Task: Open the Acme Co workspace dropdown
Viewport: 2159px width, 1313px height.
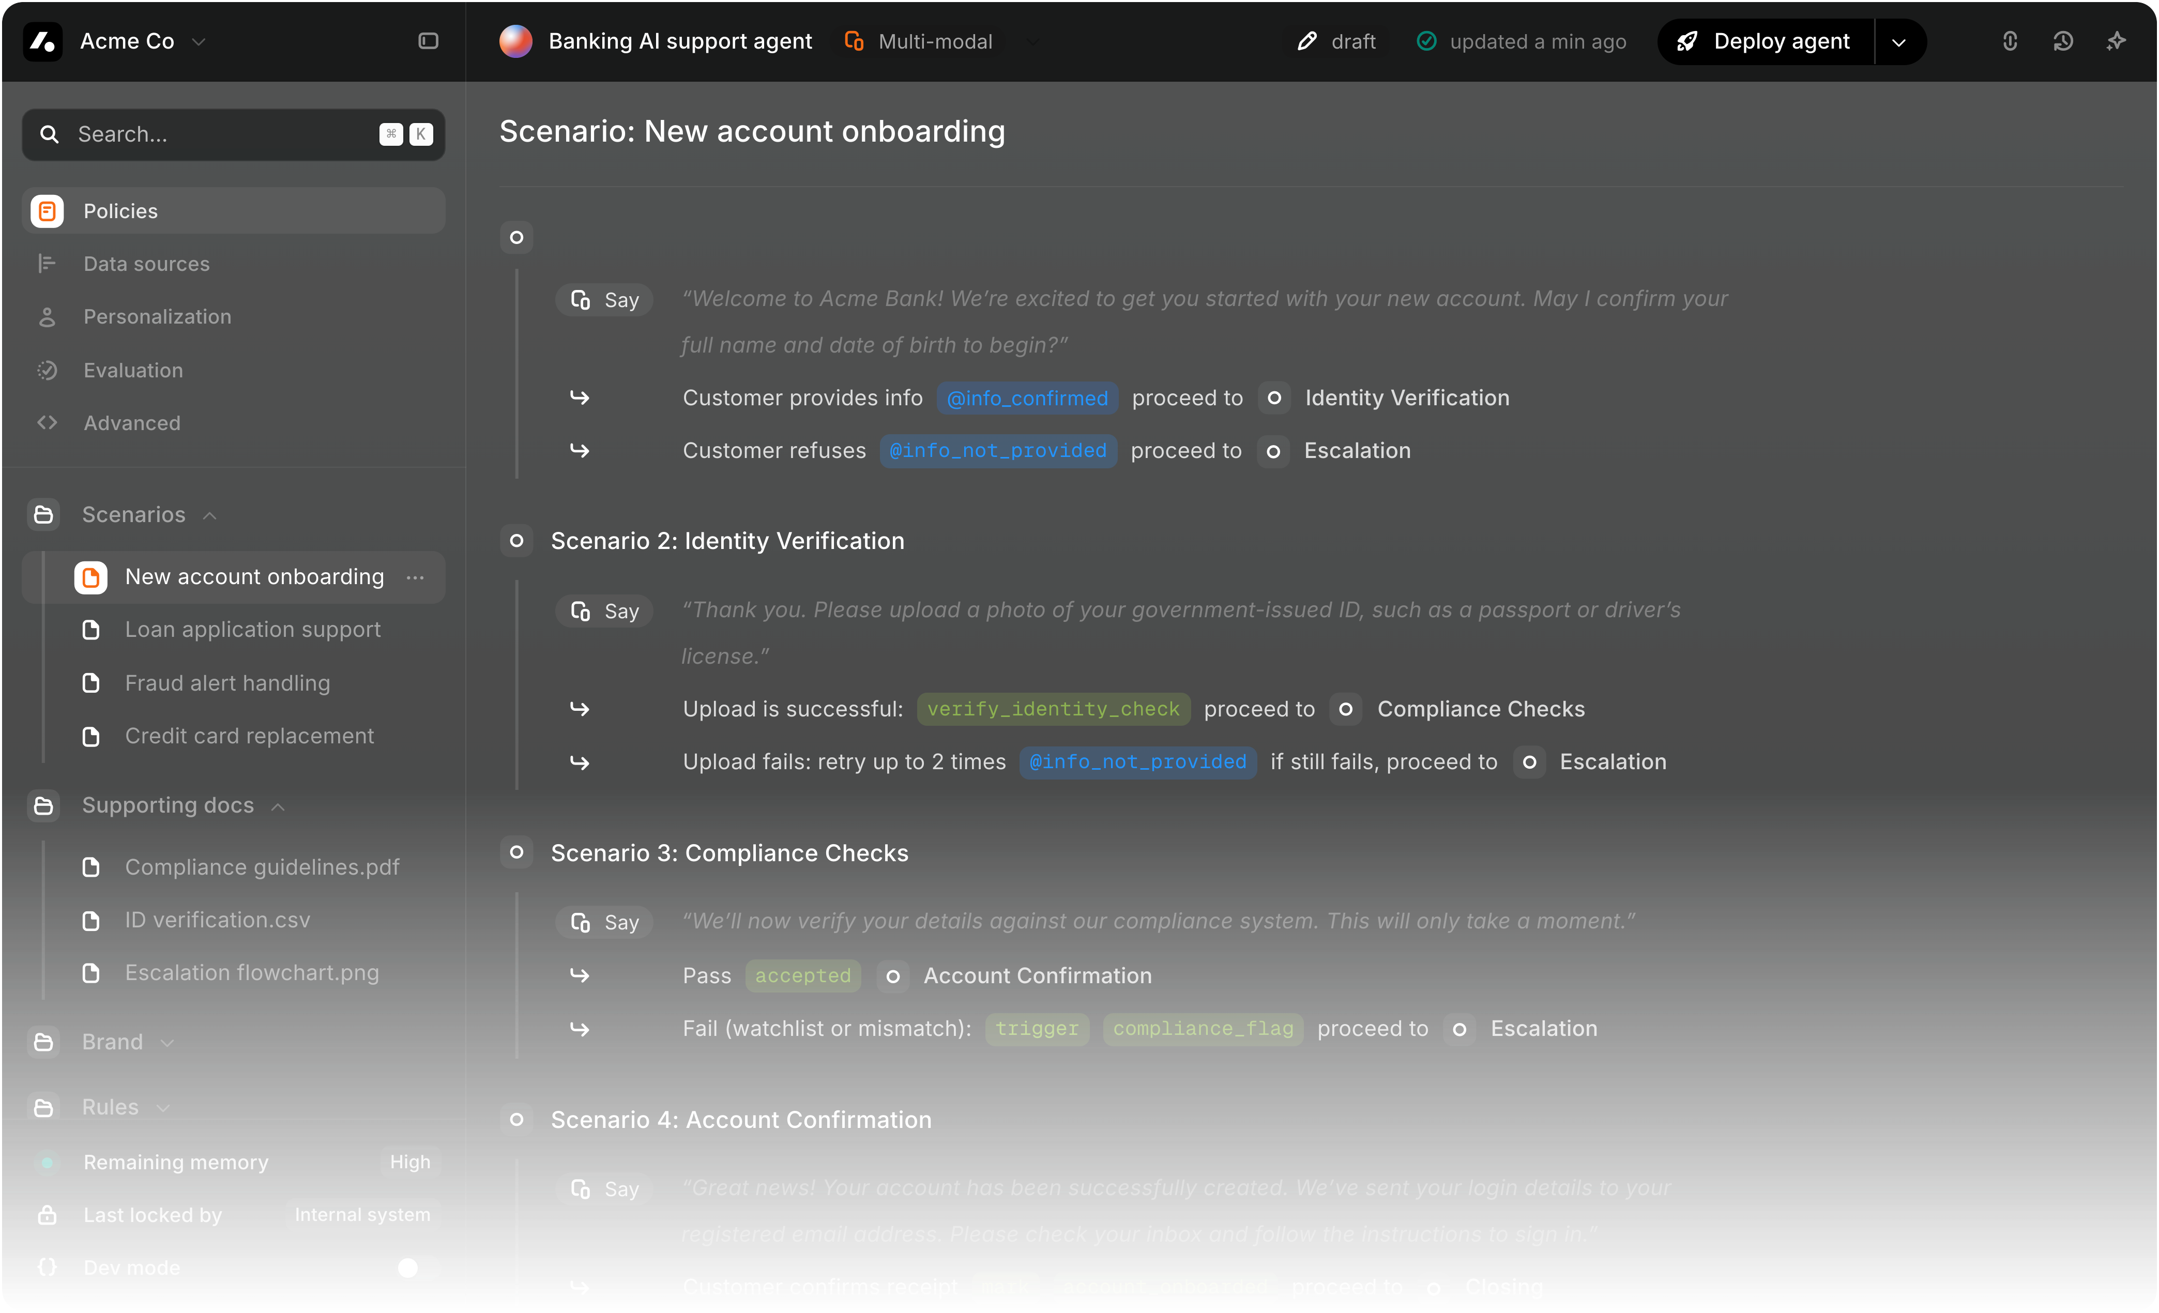Action: pyautogui.click(x=199, y=41)
